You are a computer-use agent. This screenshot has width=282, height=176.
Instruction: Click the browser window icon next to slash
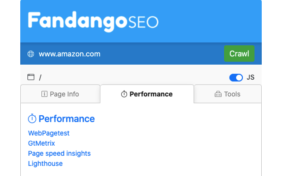point(31,77)
